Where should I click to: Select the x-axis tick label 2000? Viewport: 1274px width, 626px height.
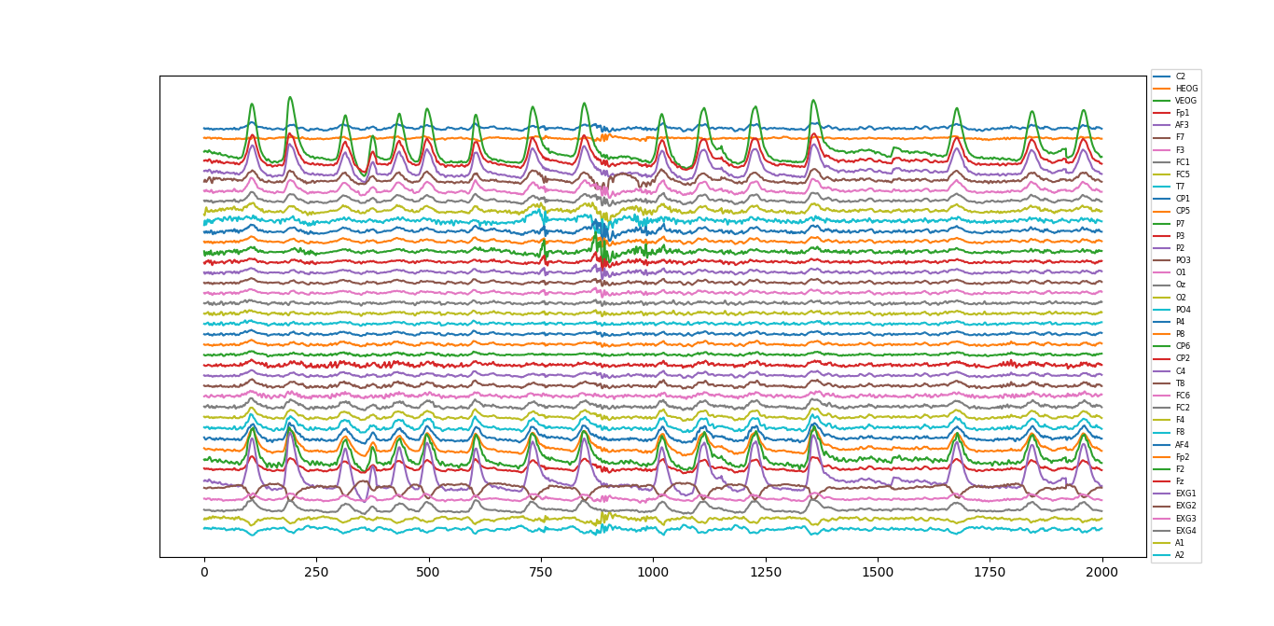click(x=1101, y=573)
